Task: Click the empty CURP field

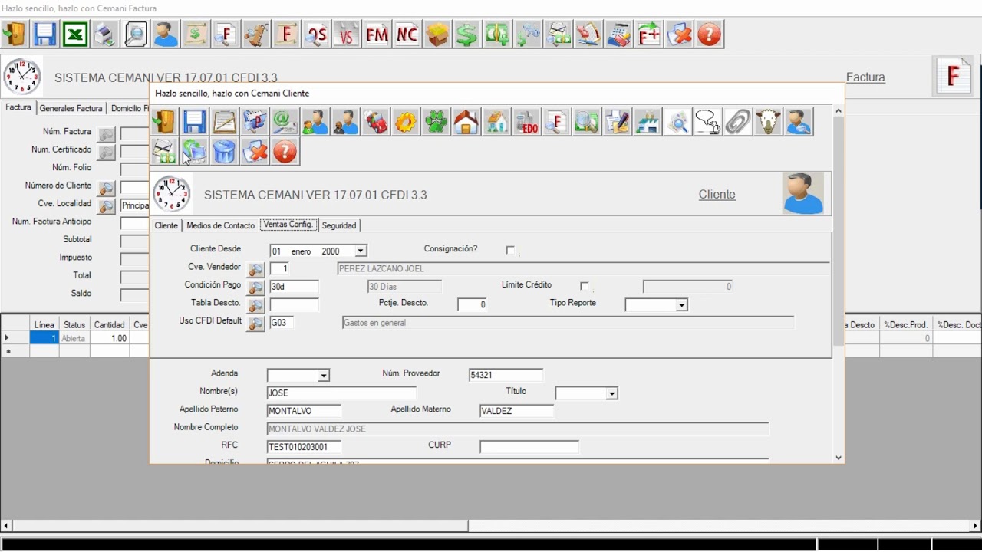Action: [x=529, y=447]
